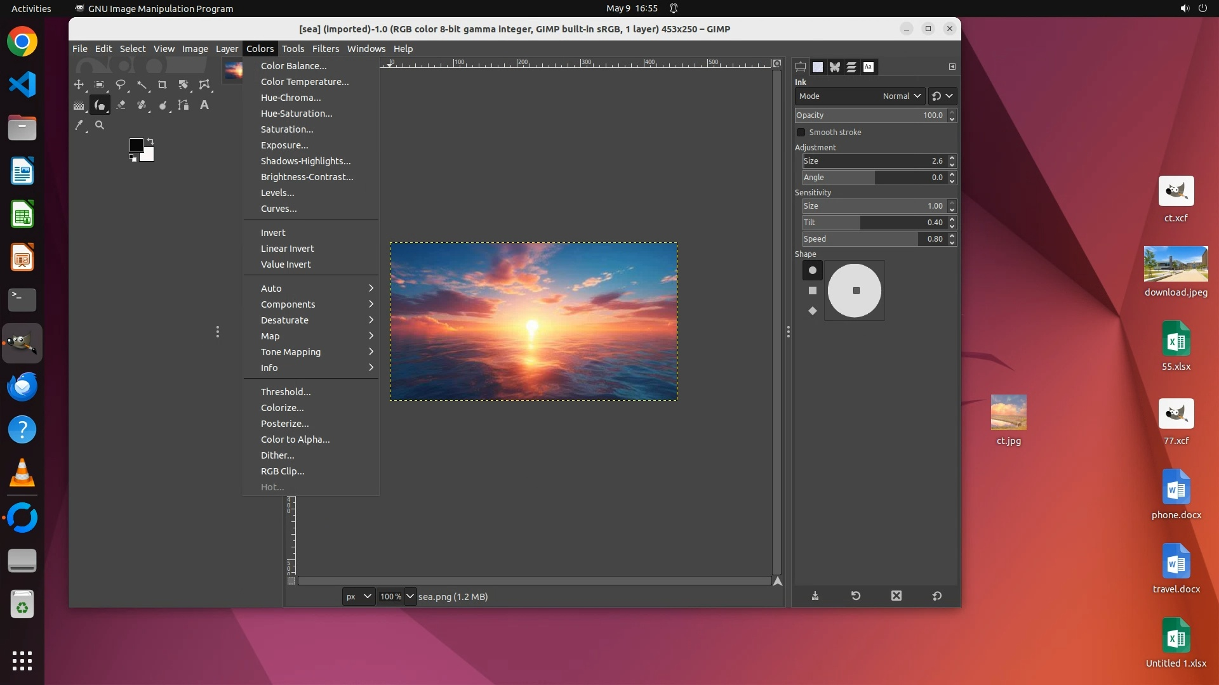
Task: Select the Eraser tool
Action: point(121,105)
